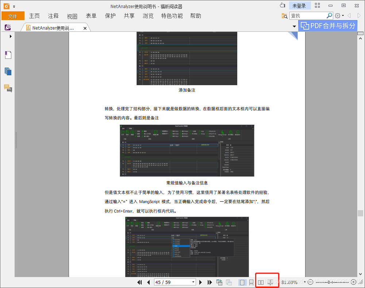
Task: Expand the page number dropdown
Action: [x=193, y=282]
